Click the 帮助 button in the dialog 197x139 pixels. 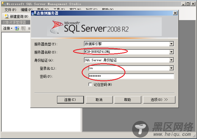coord(128,100)
